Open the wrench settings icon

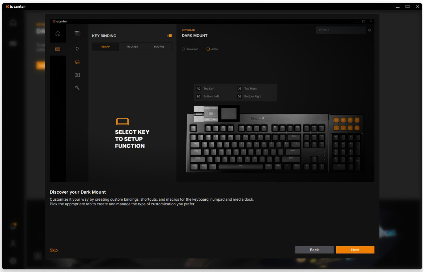pos(77,88)
